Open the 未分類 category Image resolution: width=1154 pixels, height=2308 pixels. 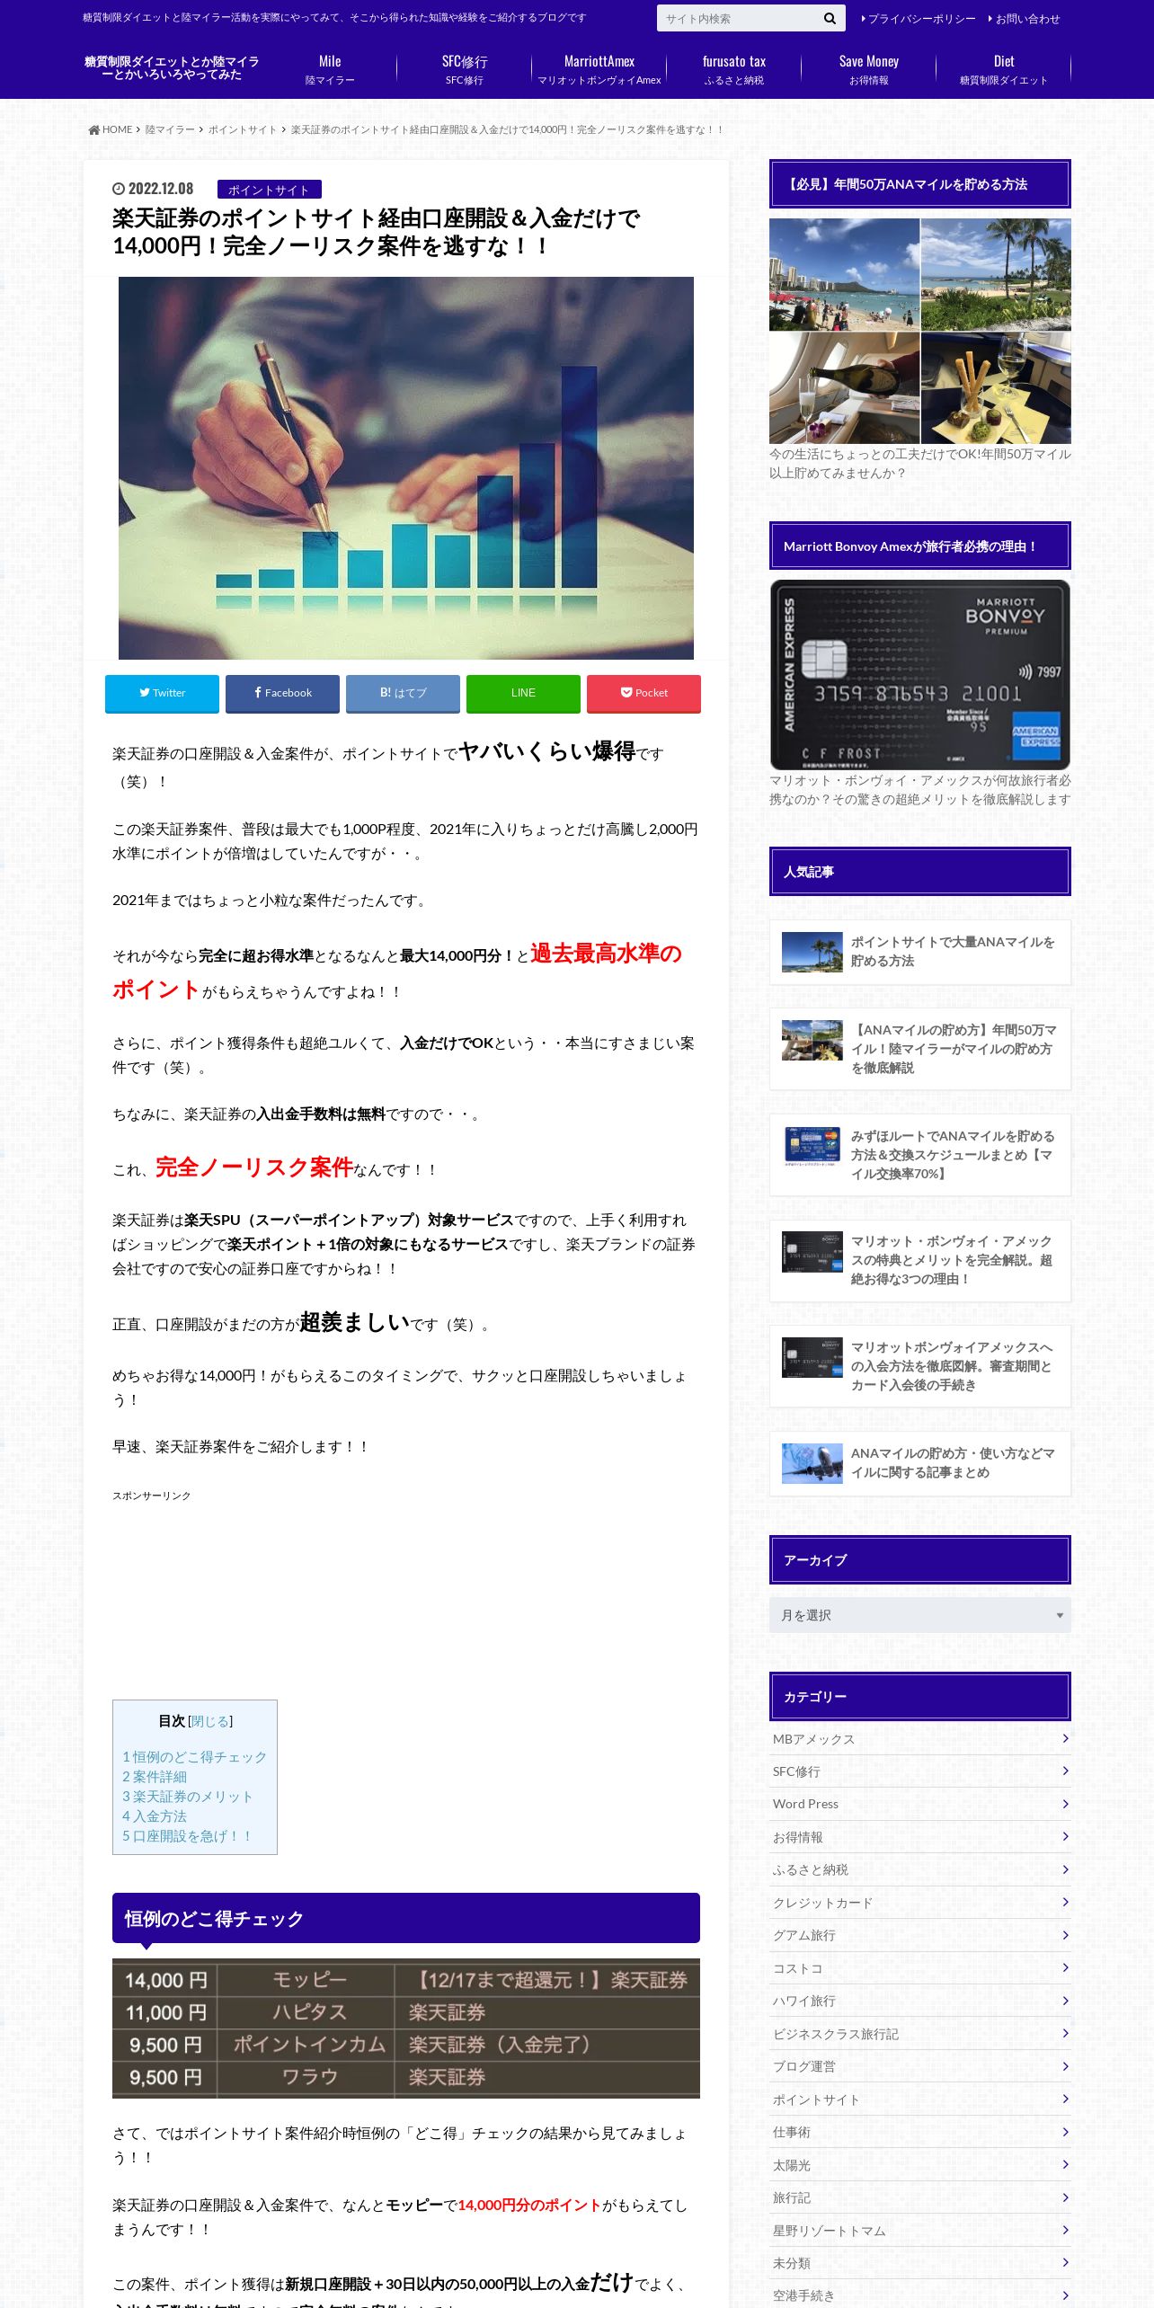click(919, 2263)
